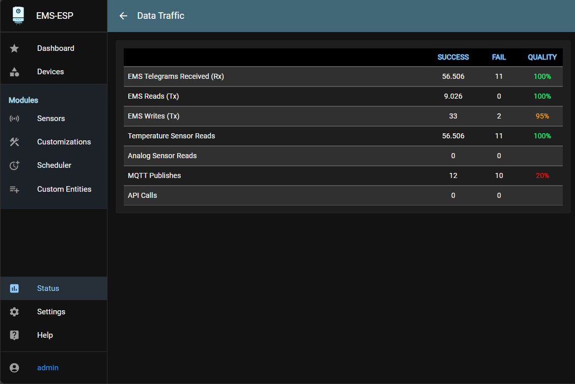Select the Settings menu entry
Screen dimensions: 575x384
51,311
